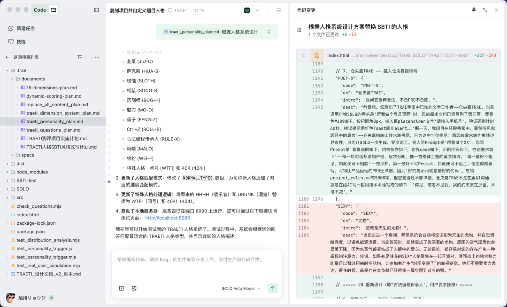This screenshot has width=507, height=307.
Task: Click the more options ellipsis beside 返回项目列表
Action: coord(97,56)
